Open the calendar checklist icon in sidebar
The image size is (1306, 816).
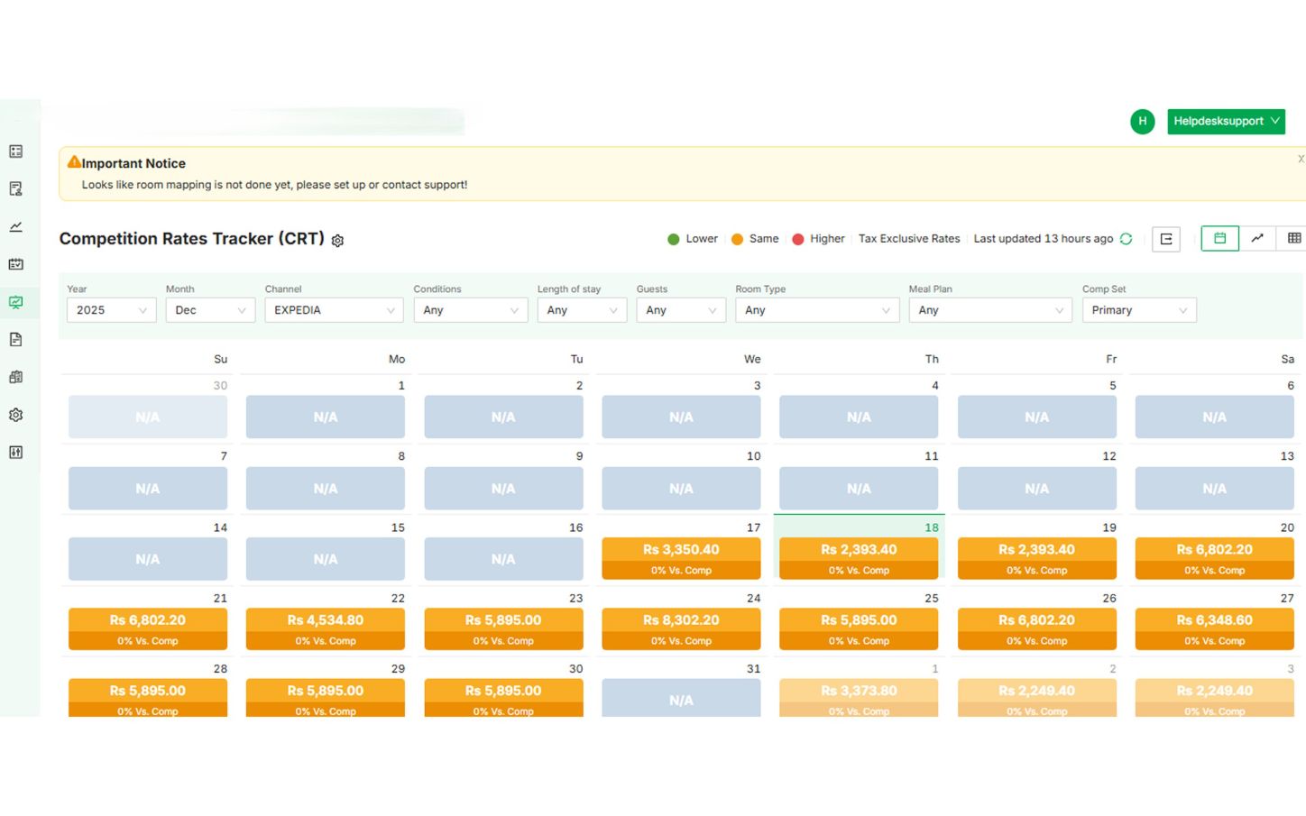click(x=16, y=264)
